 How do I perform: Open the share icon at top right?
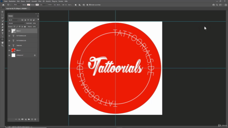click(x=226, y=5)
